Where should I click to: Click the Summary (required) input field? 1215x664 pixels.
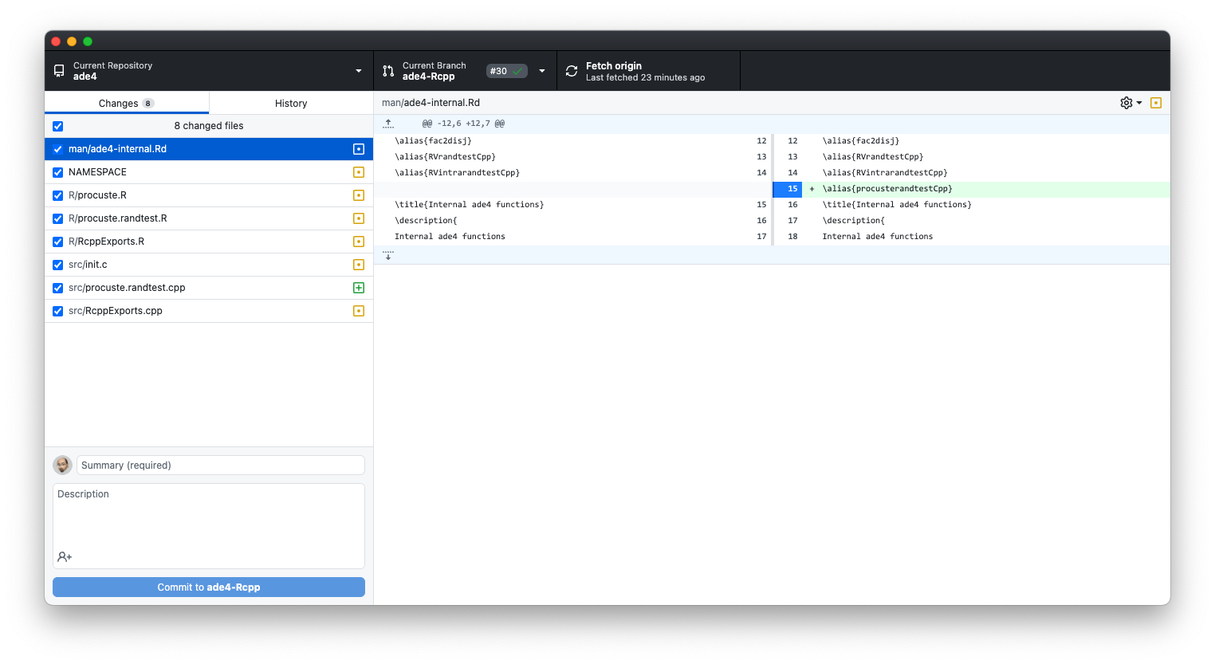[x=221, y=466]
